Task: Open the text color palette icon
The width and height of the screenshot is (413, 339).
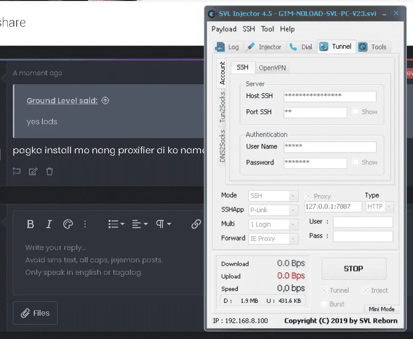Action: [x=68, y=224]
